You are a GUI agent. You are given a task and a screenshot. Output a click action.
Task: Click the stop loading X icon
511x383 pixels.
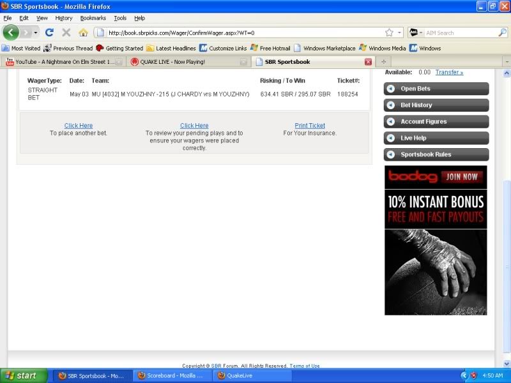(x=66, y=33)
